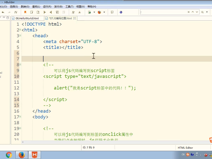
Task: Open the Firefox icon dropdown arrow
Action: tap(104, 12)
